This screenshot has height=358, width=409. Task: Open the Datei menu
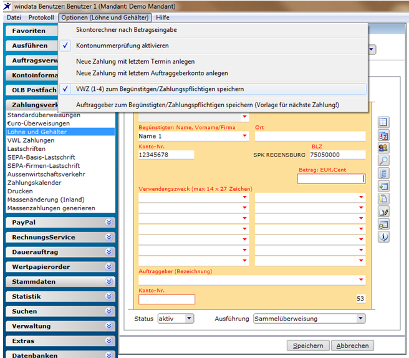tap(14, 17)
